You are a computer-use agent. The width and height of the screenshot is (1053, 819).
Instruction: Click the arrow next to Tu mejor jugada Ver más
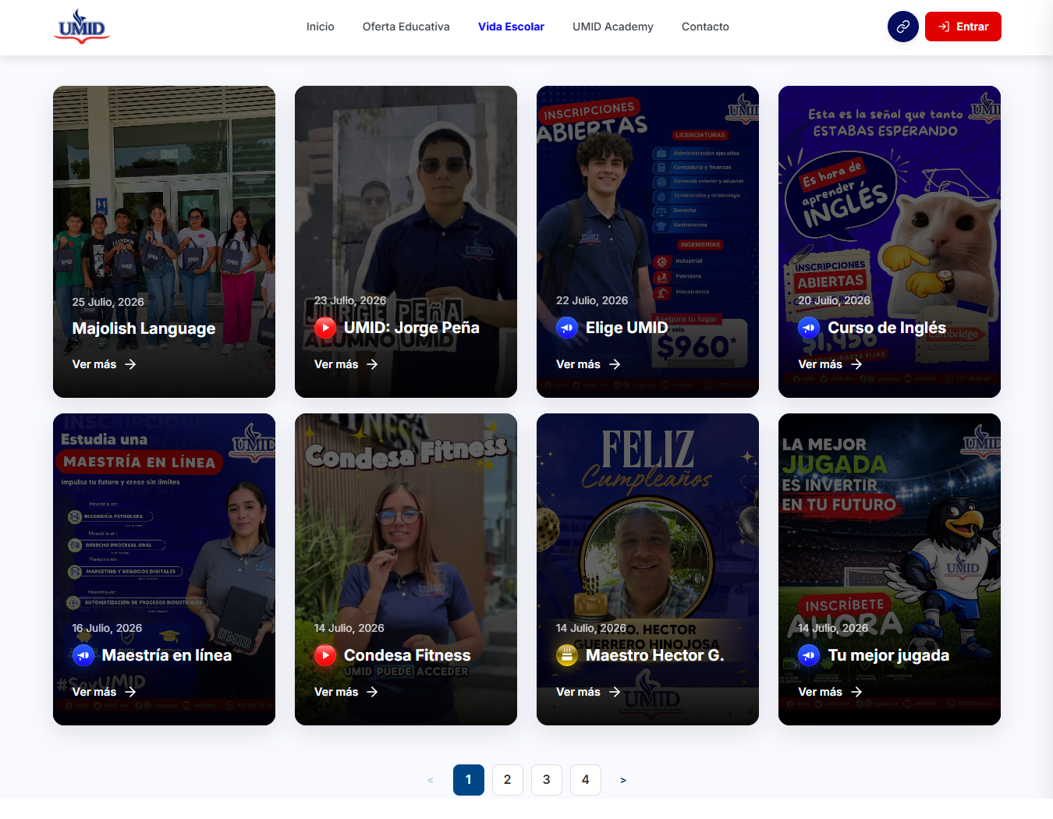856,692
